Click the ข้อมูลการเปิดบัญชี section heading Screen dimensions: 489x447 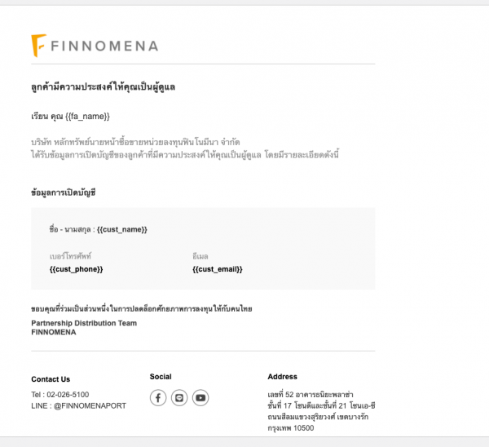pos(64,192)
